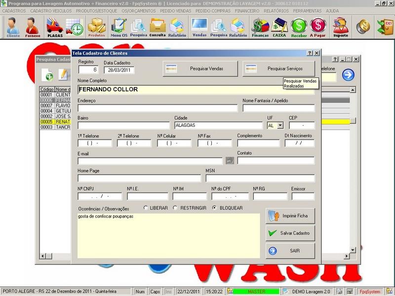Click the Pesquisar Vendas button
Image resolution: width=395 pixels, height=296 pixels.
200,69
